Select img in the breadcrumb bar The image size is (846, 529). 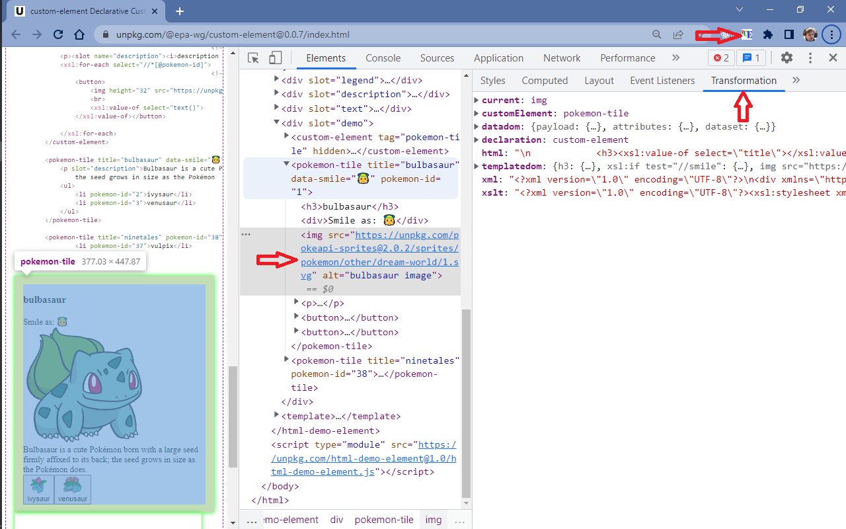click(x=434, y=520)
